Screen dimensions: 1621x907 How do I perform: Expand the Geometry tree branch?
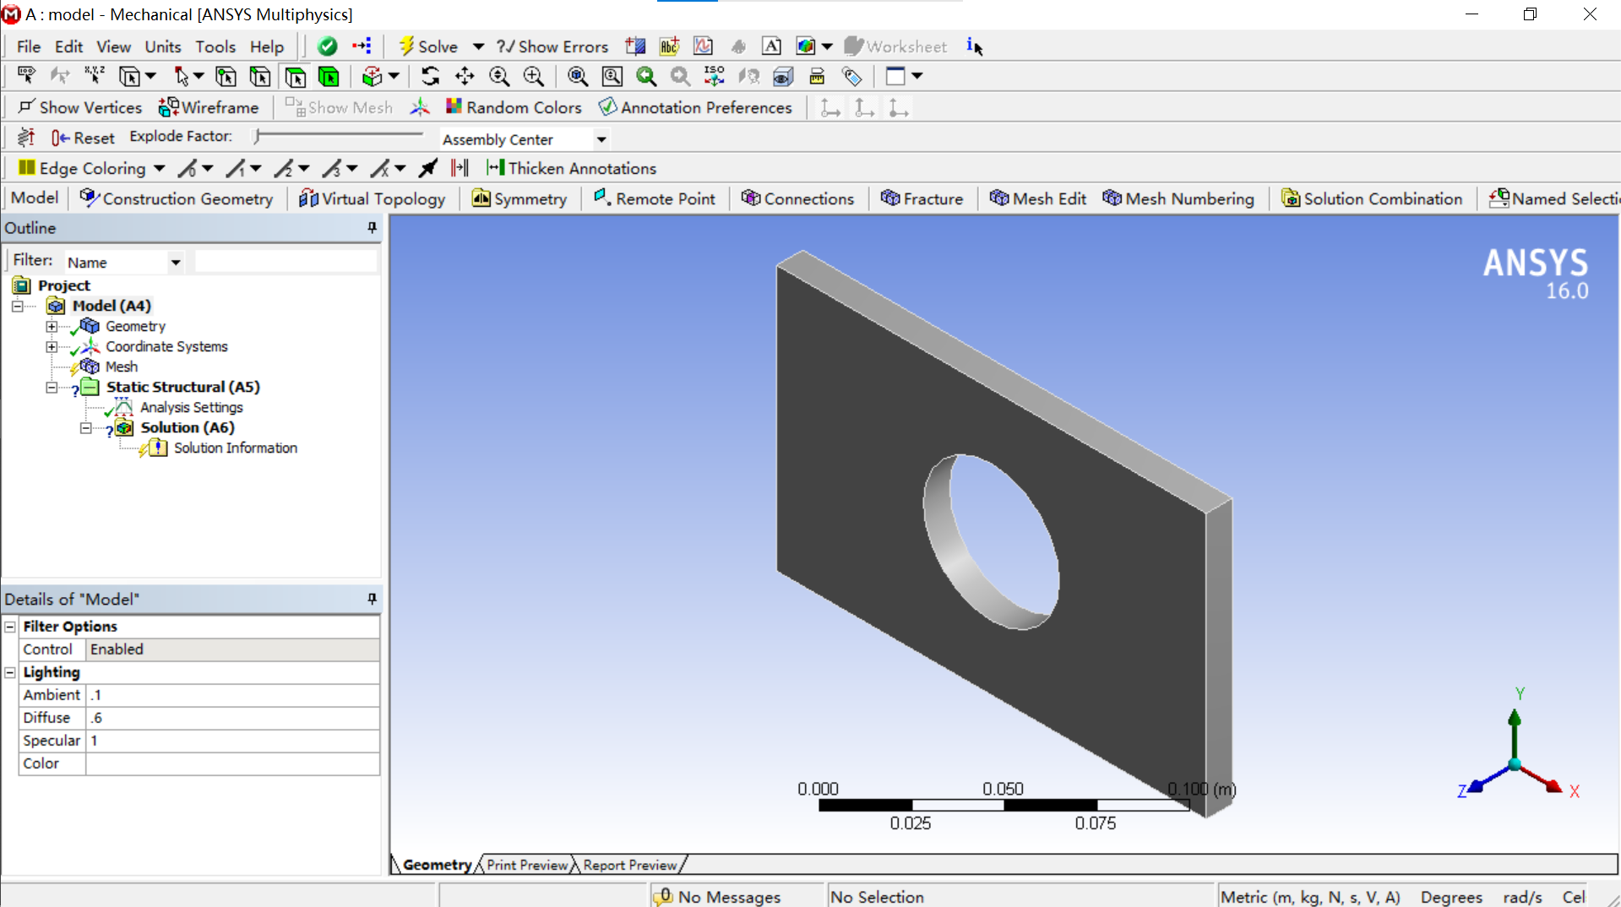tap(52, 326)
